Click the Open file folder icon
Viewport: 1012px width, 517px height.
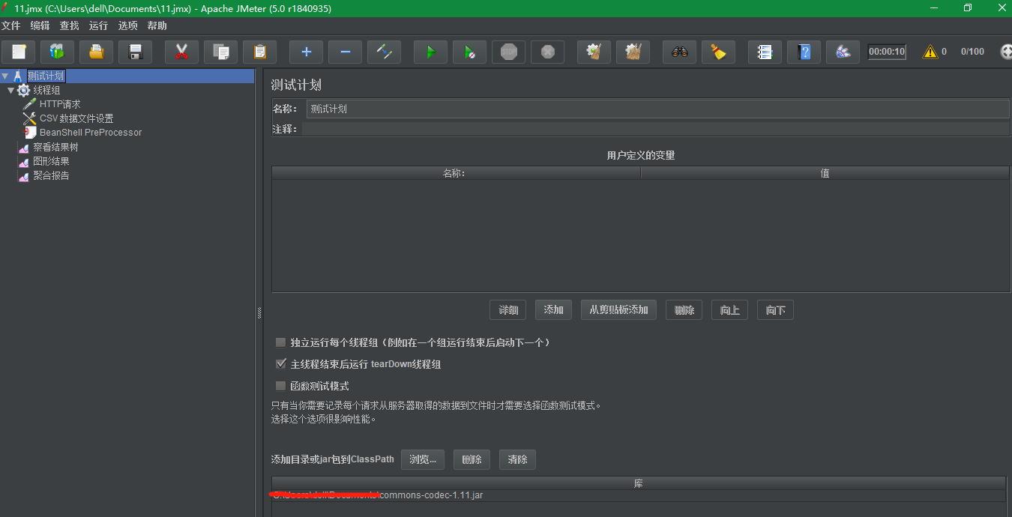(x=96, y=52)
